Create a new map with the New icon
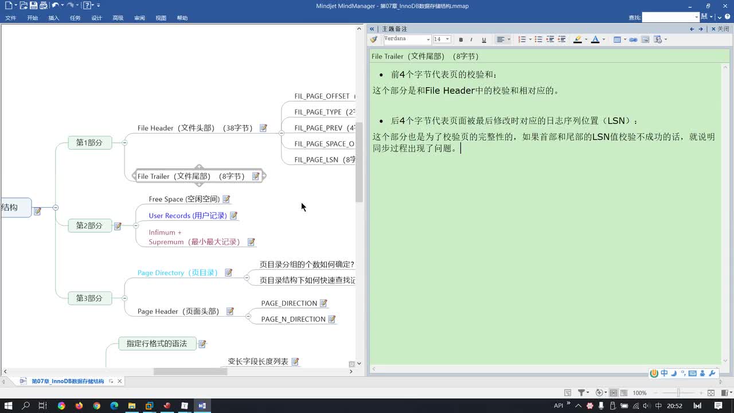This screenshot has height=413, width=734. [x=8, y=6]
